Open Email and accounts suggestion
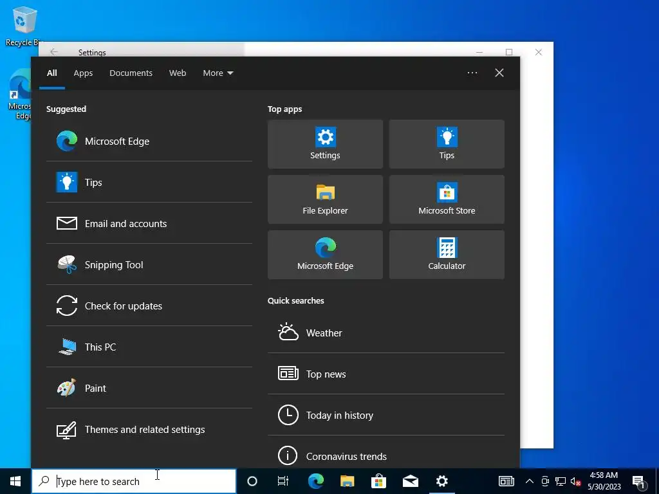Image resolution: width=659 pixels, height=494 pixels. 149,223
